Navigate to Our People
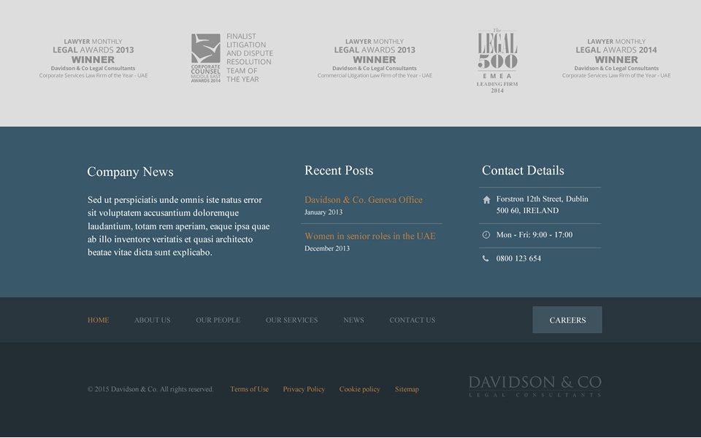The height and width of the screenshot is (438, 701). click(x=218, y=320)
